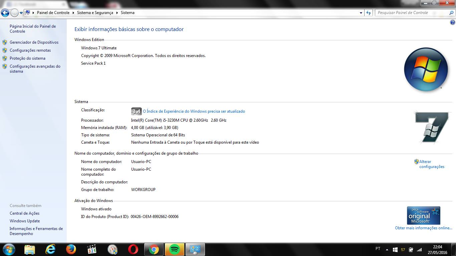Open Configurações remotas link
Image resolution: width=456 pixels, height=256 pixels.
tap(30, 50)
